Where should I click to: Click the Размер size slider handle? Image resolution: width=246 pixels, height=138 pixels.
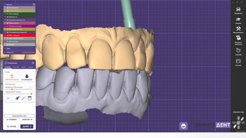pos(32,94)
